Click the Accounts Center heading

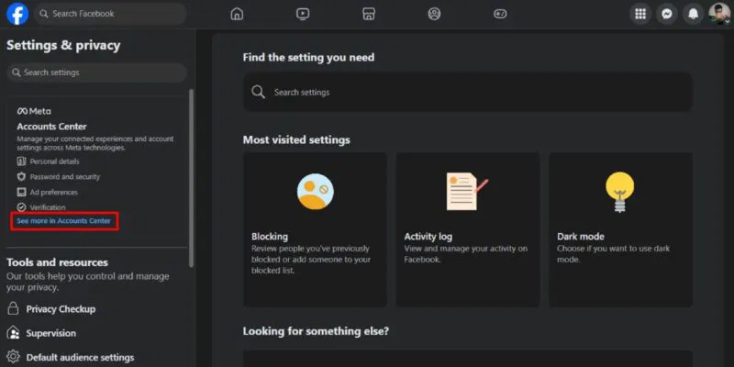(x=52, y=127)
